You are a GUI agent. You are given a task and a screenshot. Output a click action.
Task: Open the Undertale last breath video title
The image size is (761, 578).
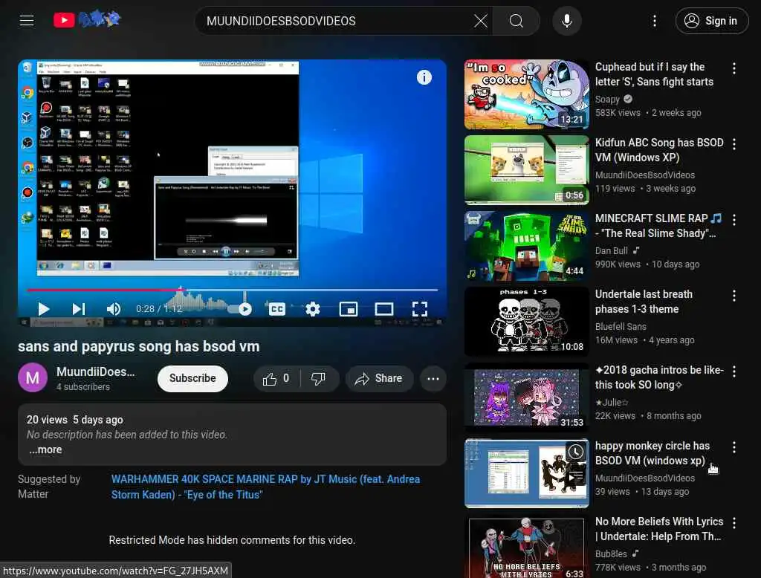[x=644, y=302]
